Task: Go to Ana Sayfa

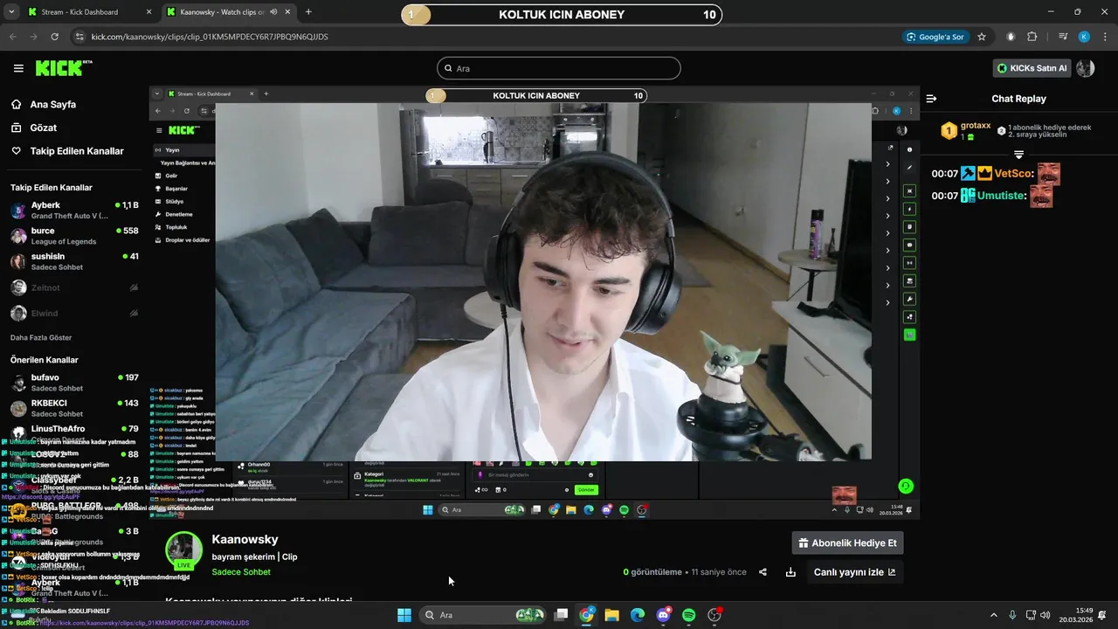Action: (53, 104)
